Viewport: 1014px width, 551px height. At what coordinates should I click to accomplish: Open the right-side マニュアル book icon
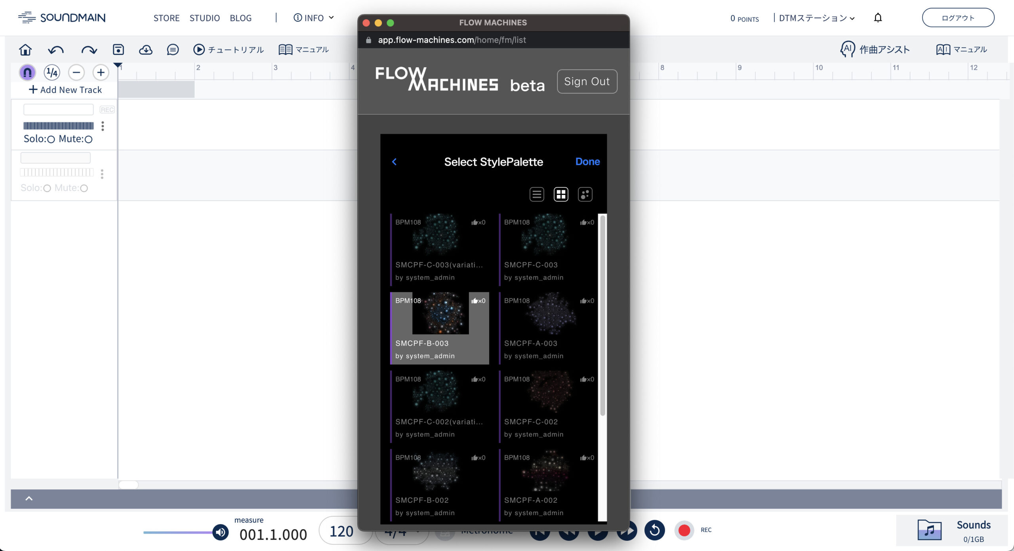point(943,49)
